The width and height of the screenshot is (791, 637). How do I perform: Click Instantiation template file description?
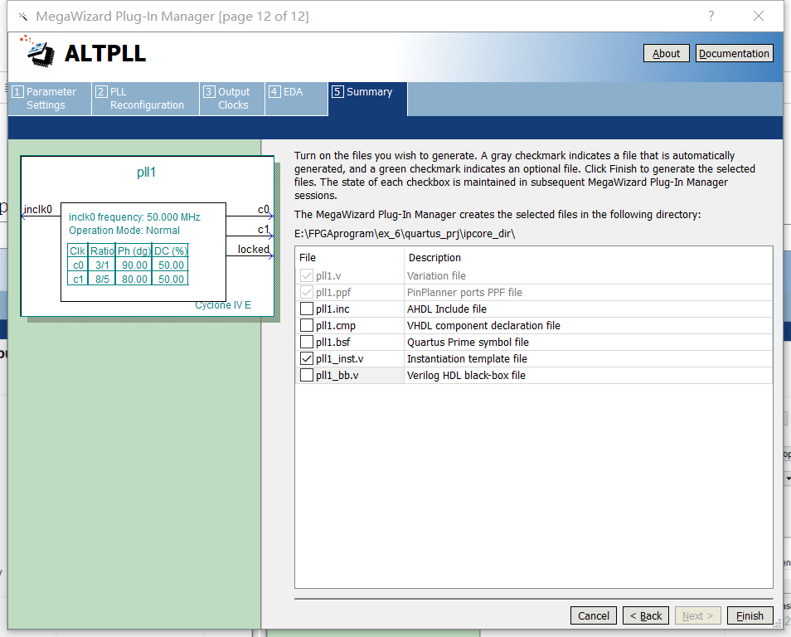pyautogui.click(x=467, y=359)
